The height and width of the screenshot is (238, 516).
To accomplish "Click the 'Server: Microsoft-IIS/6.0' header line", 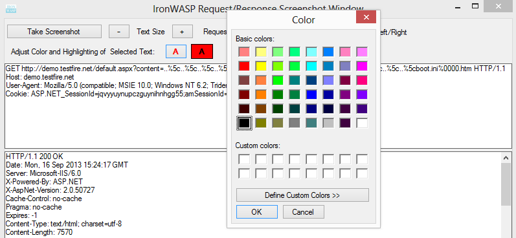I will (43, 173).
